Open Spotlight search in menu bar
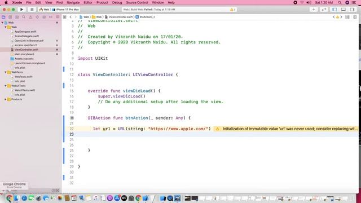Screen dimensions: 361x203 point(340,2)
